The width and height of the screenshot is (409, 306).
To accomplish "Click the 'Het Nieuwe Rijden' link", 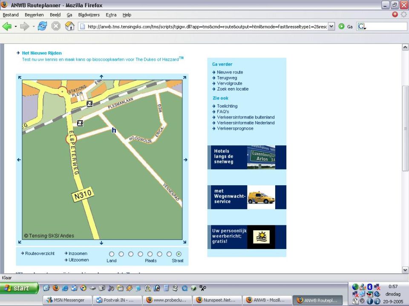I will pos(42,53).
